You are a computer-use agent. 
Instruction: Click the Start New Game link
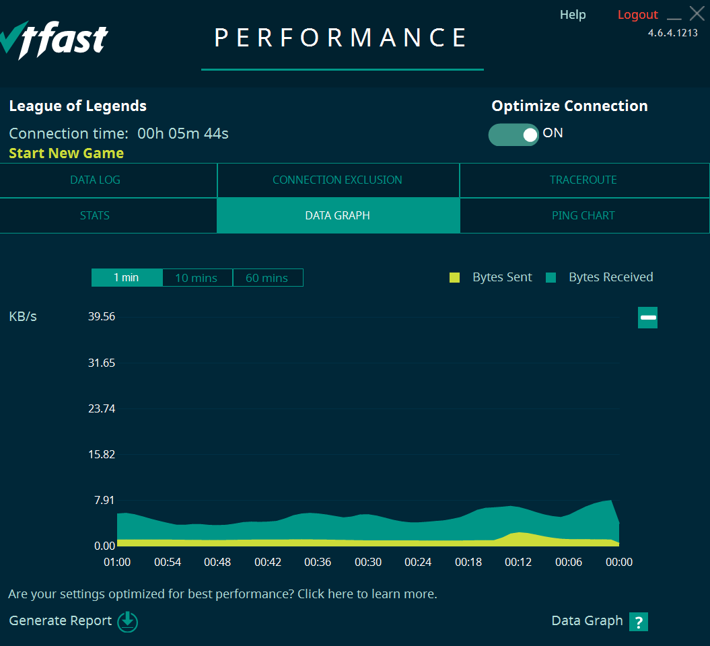pyautogui.click(x=66, y=153)
